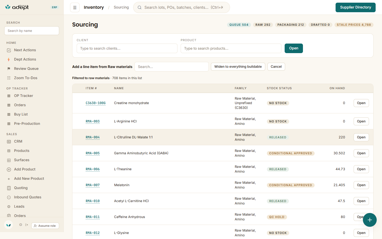382x239 pixels.
Task: Click the Product search field
Action: coord(231,48)
